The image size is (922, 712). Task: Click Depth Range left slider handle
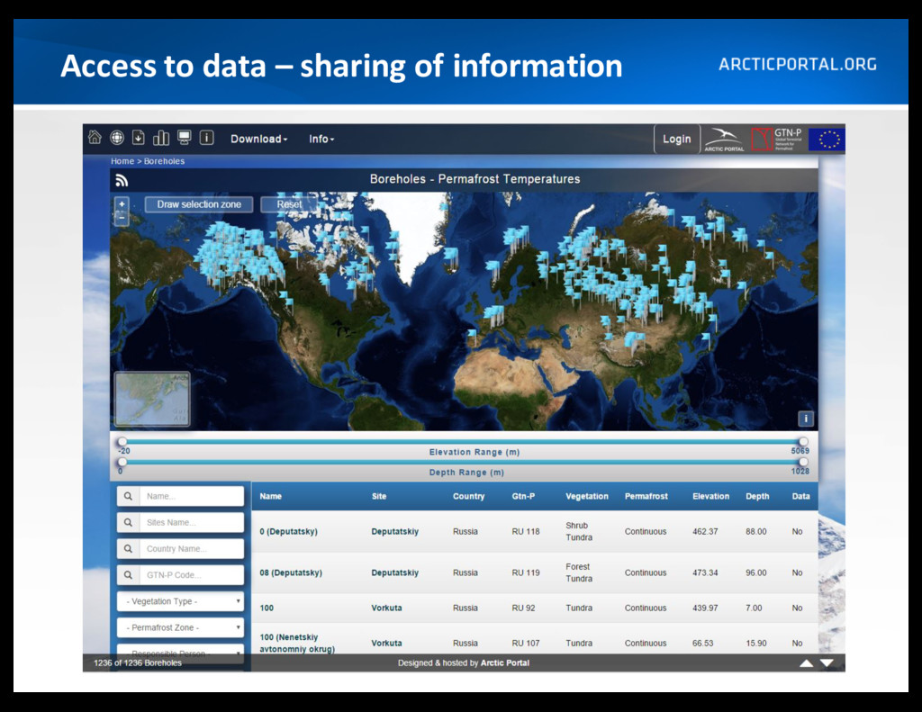tap(122, 462)
